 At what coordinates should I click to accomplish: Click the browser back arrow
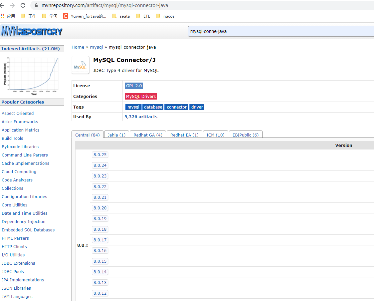tap(6, 5)
